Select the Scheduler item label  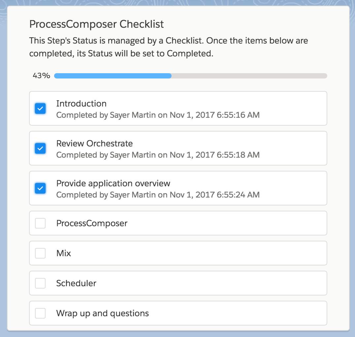pos(77,283)
